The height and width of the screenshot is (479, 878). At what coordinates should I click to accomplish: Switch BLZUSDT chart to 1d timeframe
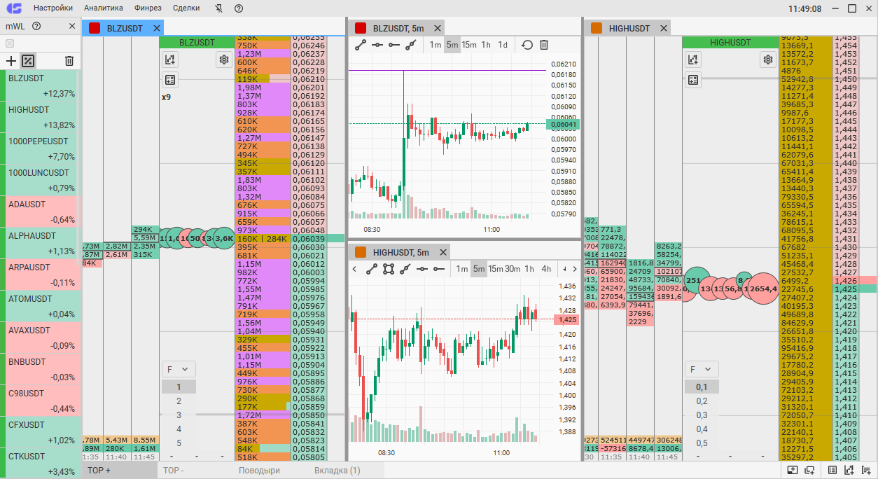(x=503, y=45)
